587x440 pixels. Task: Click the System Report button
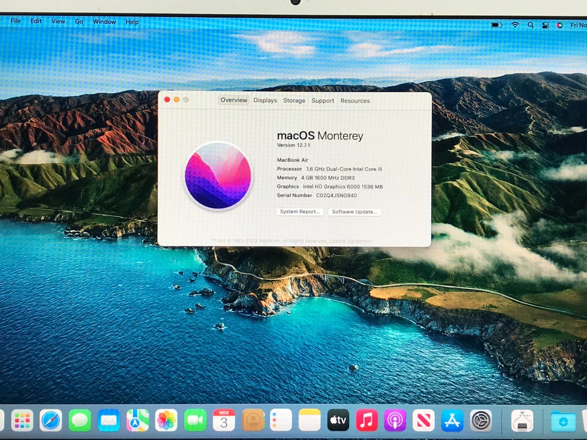pyautogui.click(x=300, y=212)
